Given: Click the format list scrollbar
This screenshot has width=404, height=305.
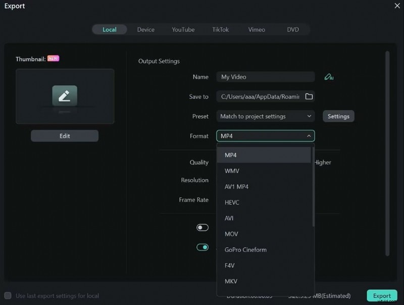Looking at the screenshot, I should [x=313, y=187].
